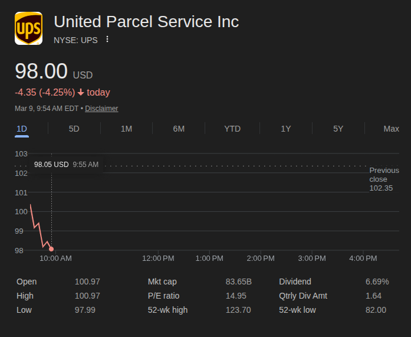Click the P/E ratio label
411x337 pixels.
click(163, 296)
